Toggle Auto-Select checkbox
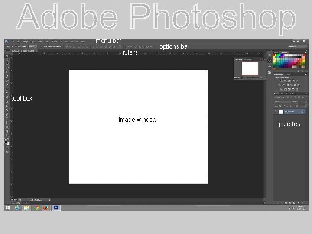 16,46
